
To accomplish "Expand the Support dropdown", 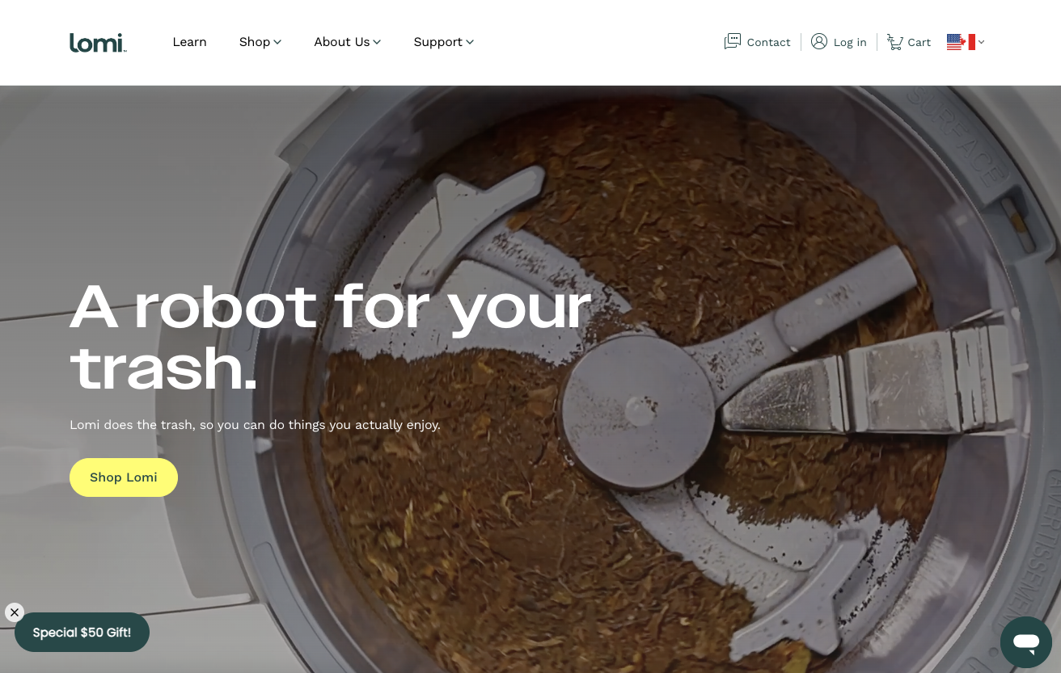I will point(443,42).
